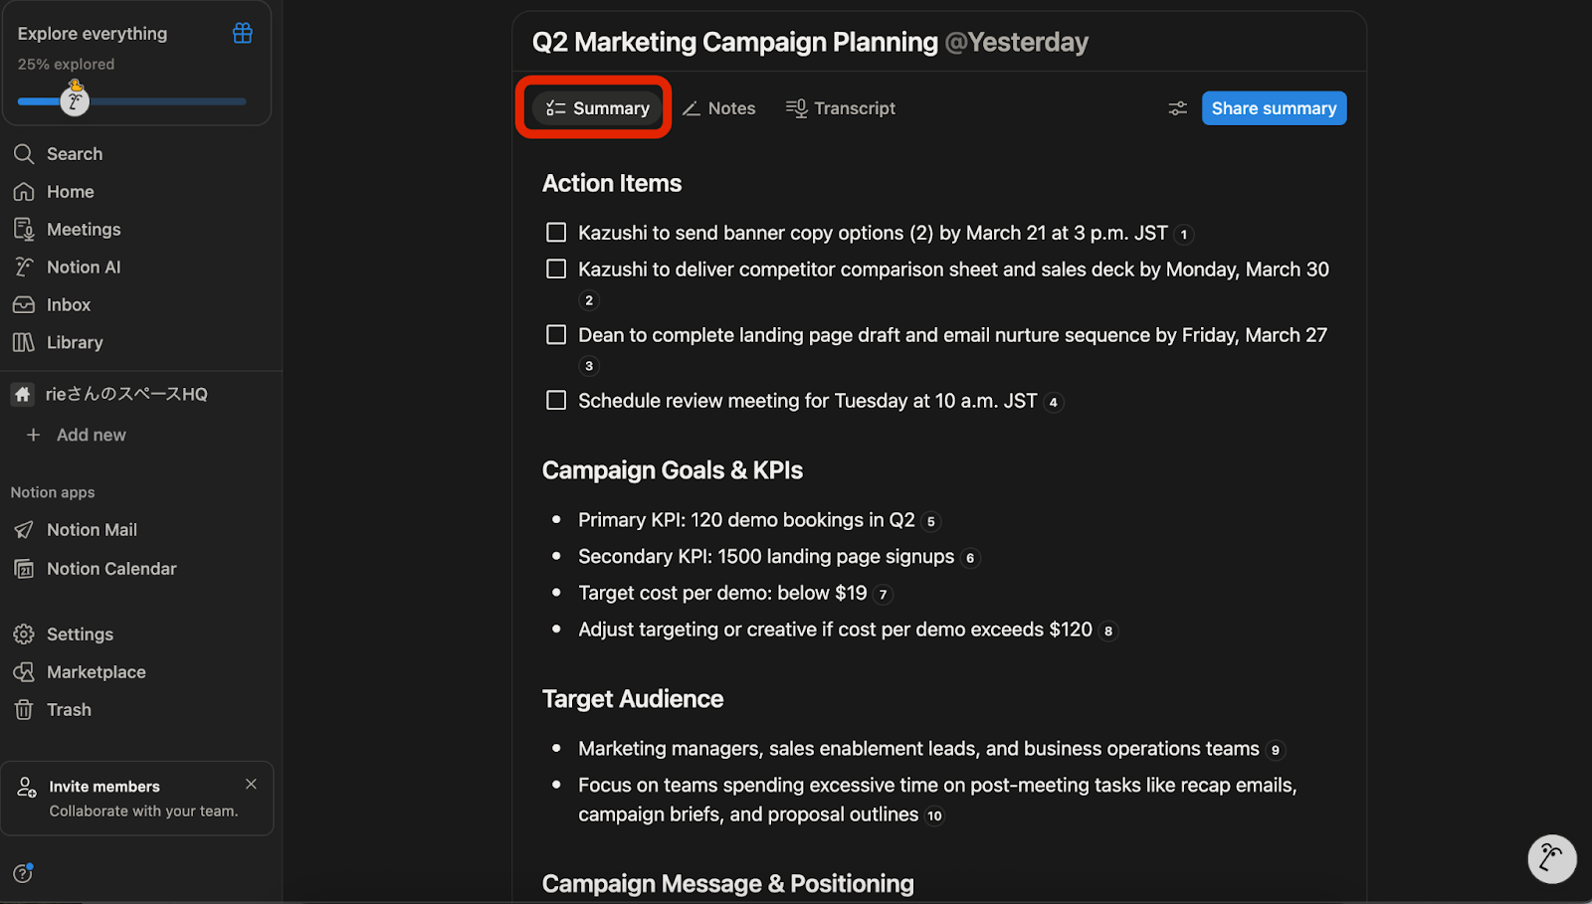Click the floating Notion AI assistant button
The image size is (1592, 904).
point(1551,858)
